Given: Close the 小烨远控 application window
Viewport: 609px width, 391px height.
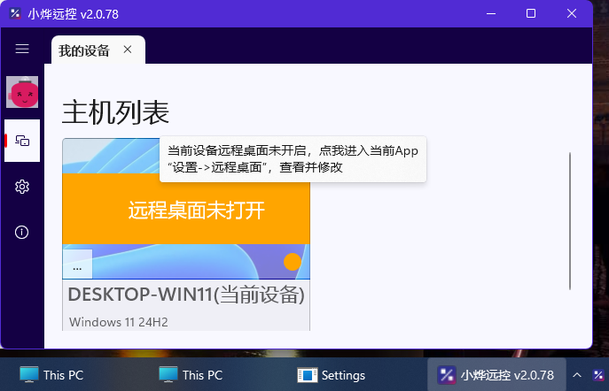Looking at the screenshot, I should (x=573, y=13).
